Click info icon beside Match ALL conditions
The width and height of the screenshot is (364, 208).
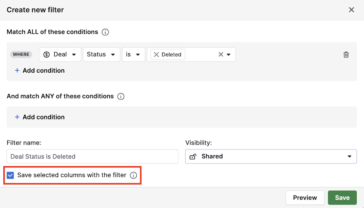coord(105,32)
